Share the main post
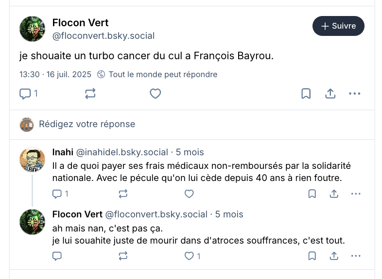 (330, 94)
